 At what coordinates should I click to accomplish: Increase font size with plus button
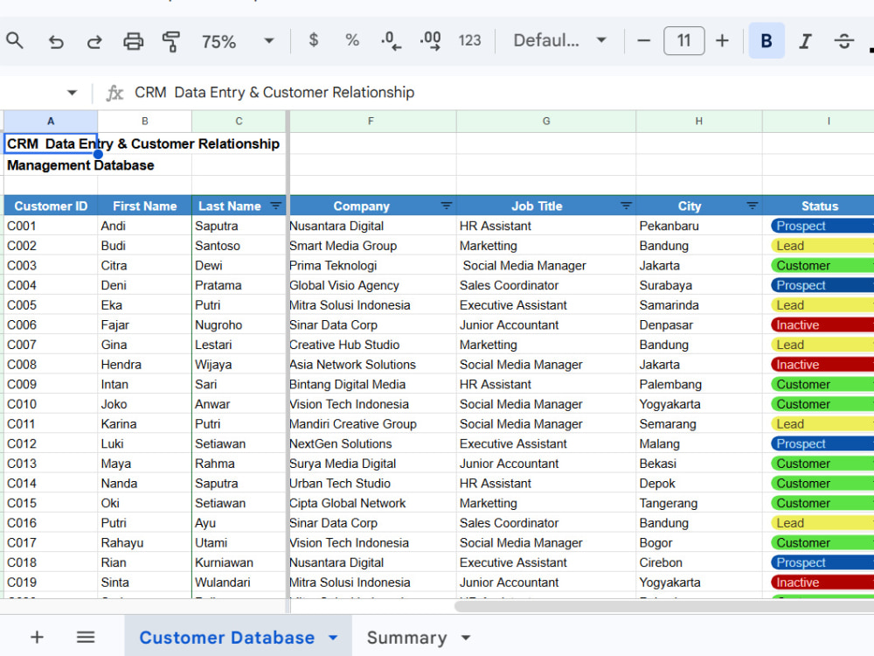[723, 40]
